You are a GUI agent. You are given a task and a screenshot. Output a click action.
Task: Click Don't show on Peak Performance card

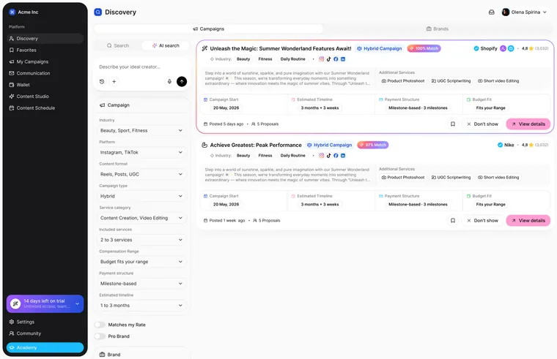(482, 220)
